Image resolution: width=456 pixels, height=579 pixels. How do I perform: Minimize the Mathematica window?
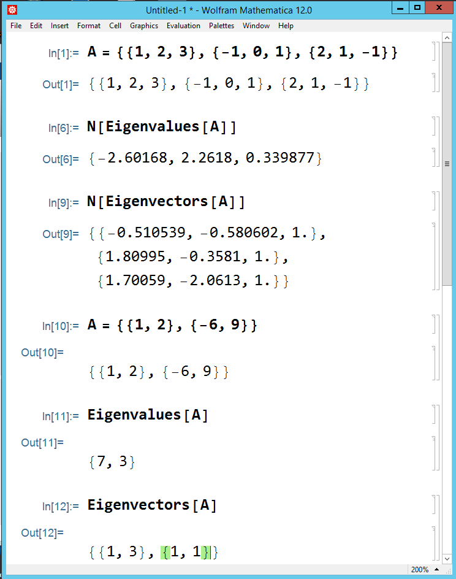[x=400, y=9]
